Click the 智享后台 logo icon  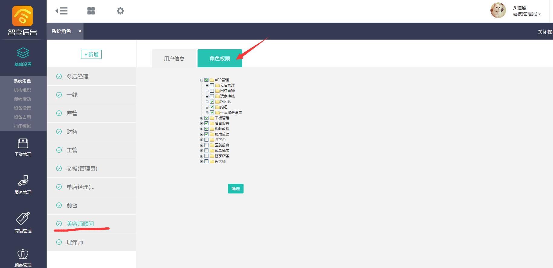[22, 16]
